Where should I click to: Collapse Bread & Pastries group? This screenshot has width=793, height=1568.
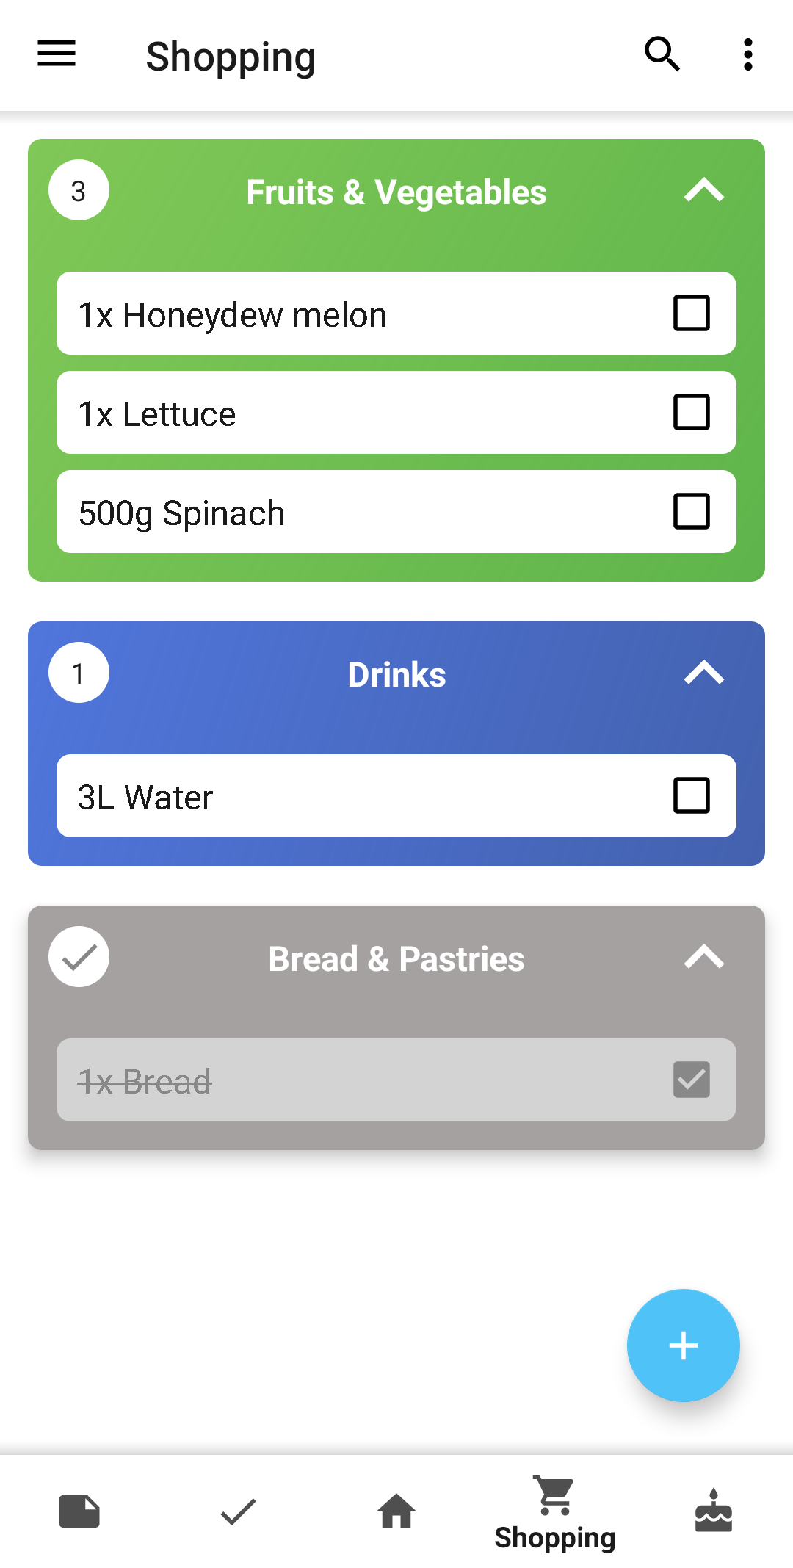(703, 957)
